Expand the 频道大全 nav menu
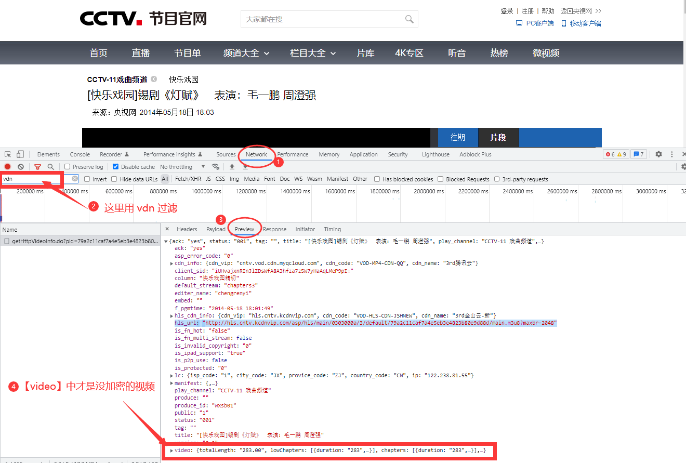686x463 pixels. 246,53
